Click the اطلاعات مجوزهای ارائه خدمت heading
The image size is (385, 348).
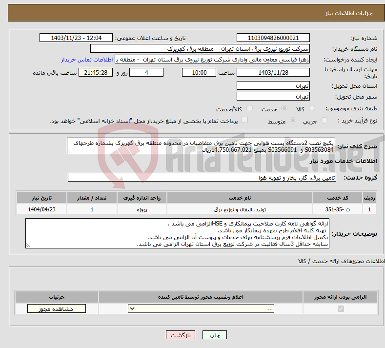[x=341, y=261]
